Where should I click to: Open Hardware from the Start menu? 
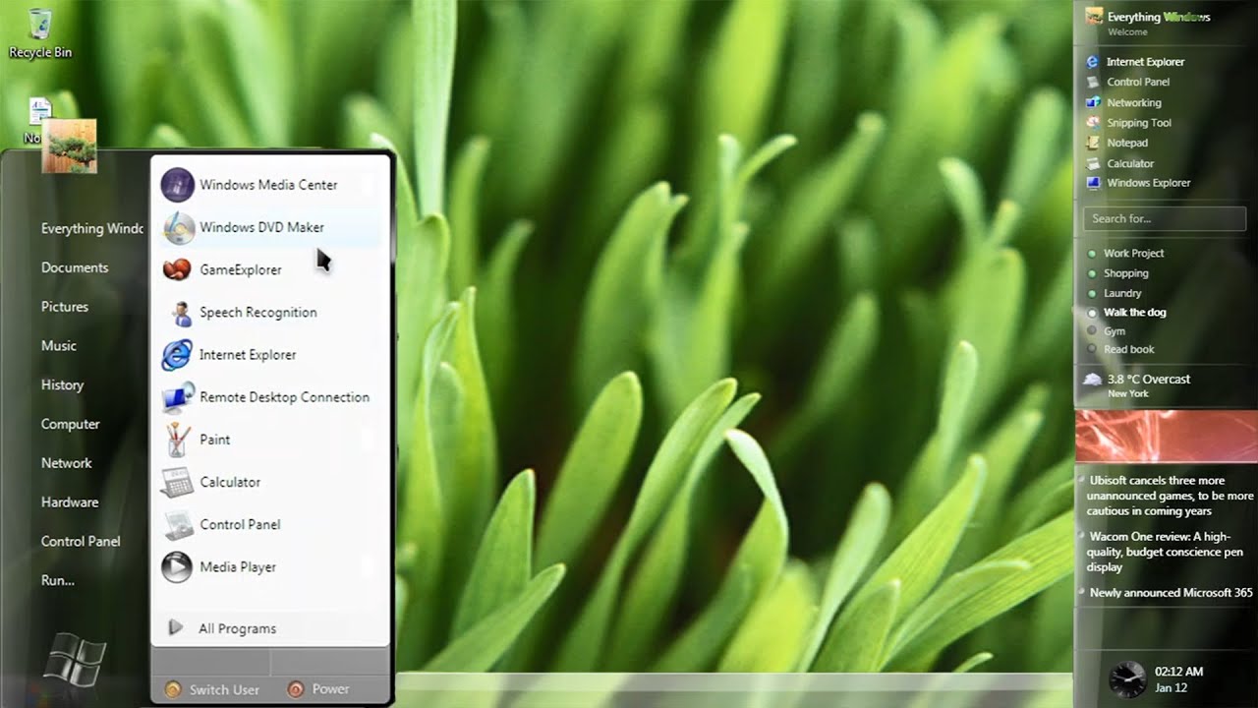click(x=70, y=502)
